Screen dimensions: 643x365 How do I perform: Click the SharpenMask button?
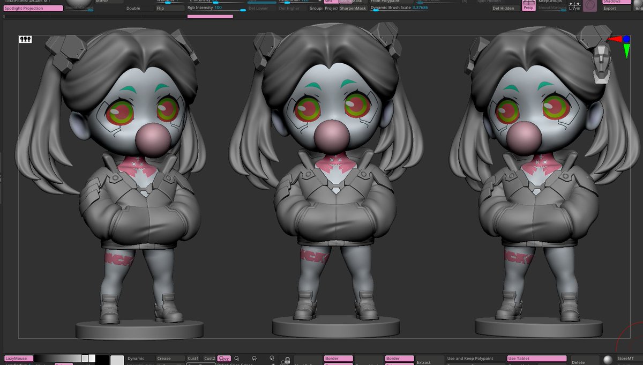tap(353, 8)
